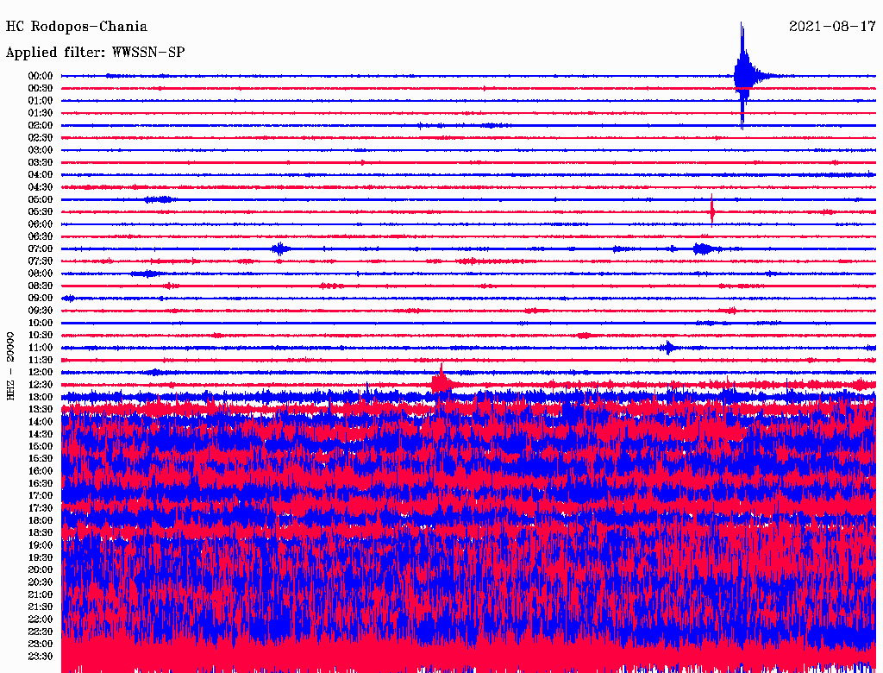Click the 13:00 time label
Screen dimensions: 883x673
tap(41, 398)
